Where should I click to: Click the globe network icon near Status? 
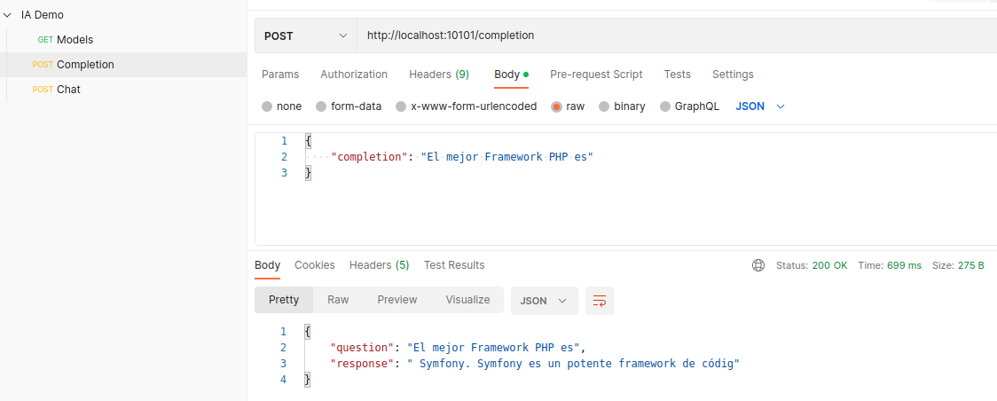pos(758,265)
